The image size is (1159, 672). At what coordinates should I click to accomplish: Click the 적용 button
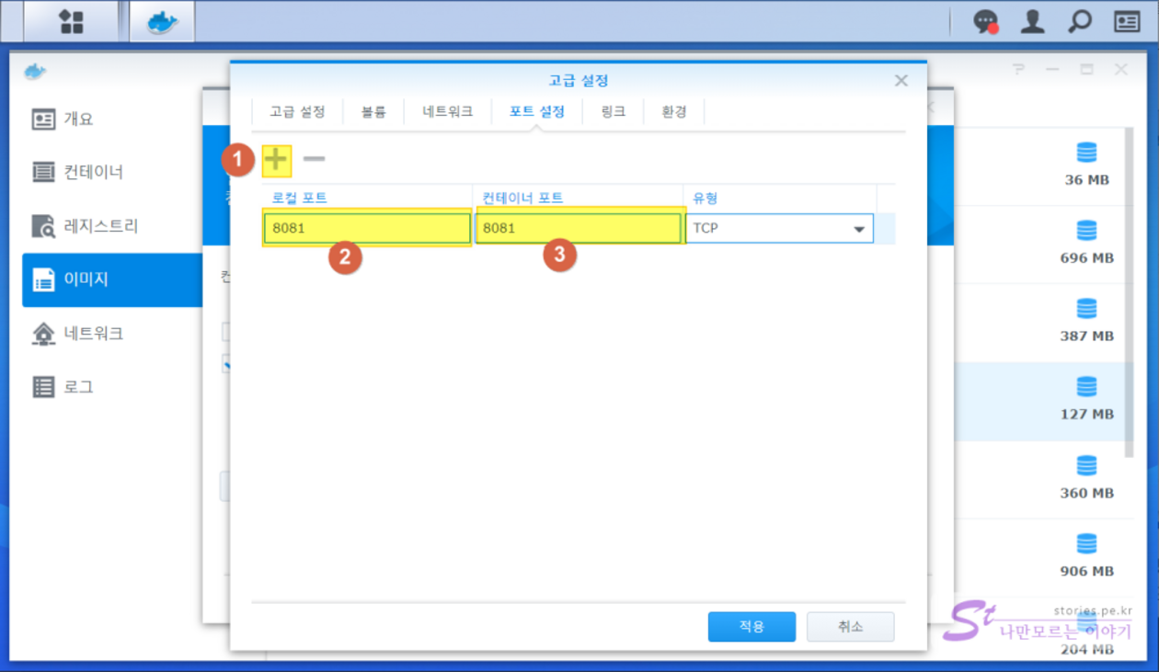click(752, 626)
